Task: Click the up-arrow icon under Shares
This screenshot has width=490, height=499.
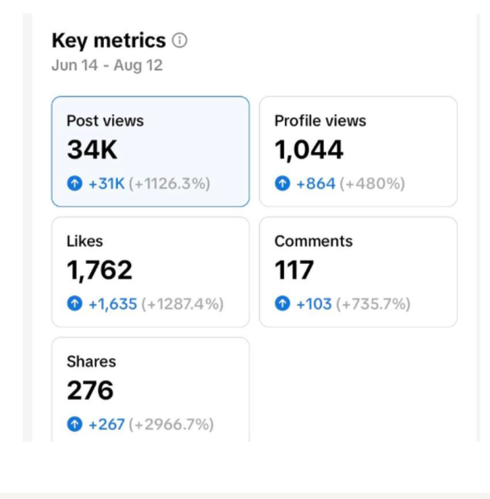Action: [x=75, y=424]
